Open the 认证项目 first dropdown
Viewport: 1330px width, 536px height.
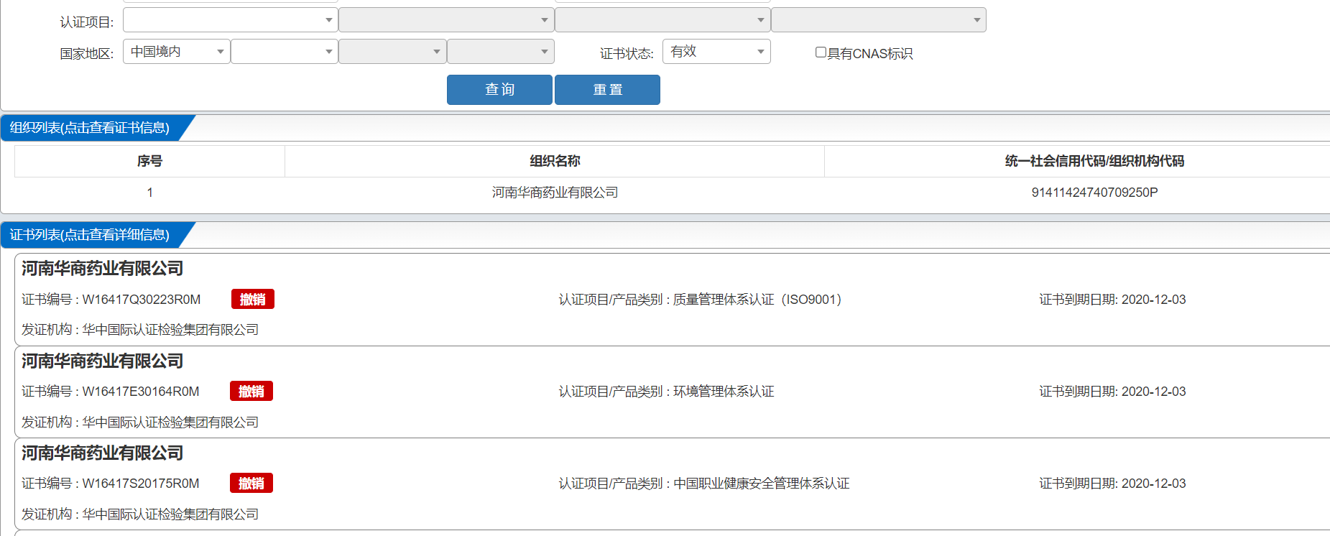tap(230, 20)
